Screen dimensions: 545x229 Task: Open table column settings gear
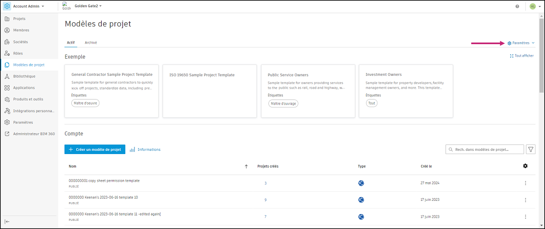[525, 166]
